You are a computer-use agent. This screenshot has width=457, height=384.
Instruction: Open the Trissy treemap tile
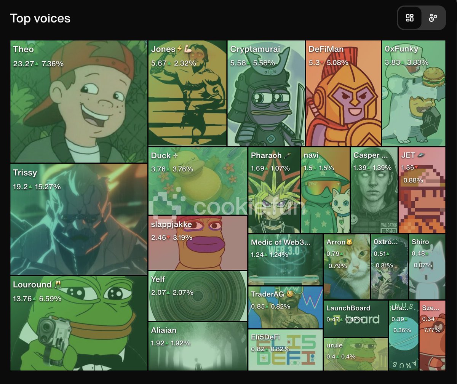79,219
